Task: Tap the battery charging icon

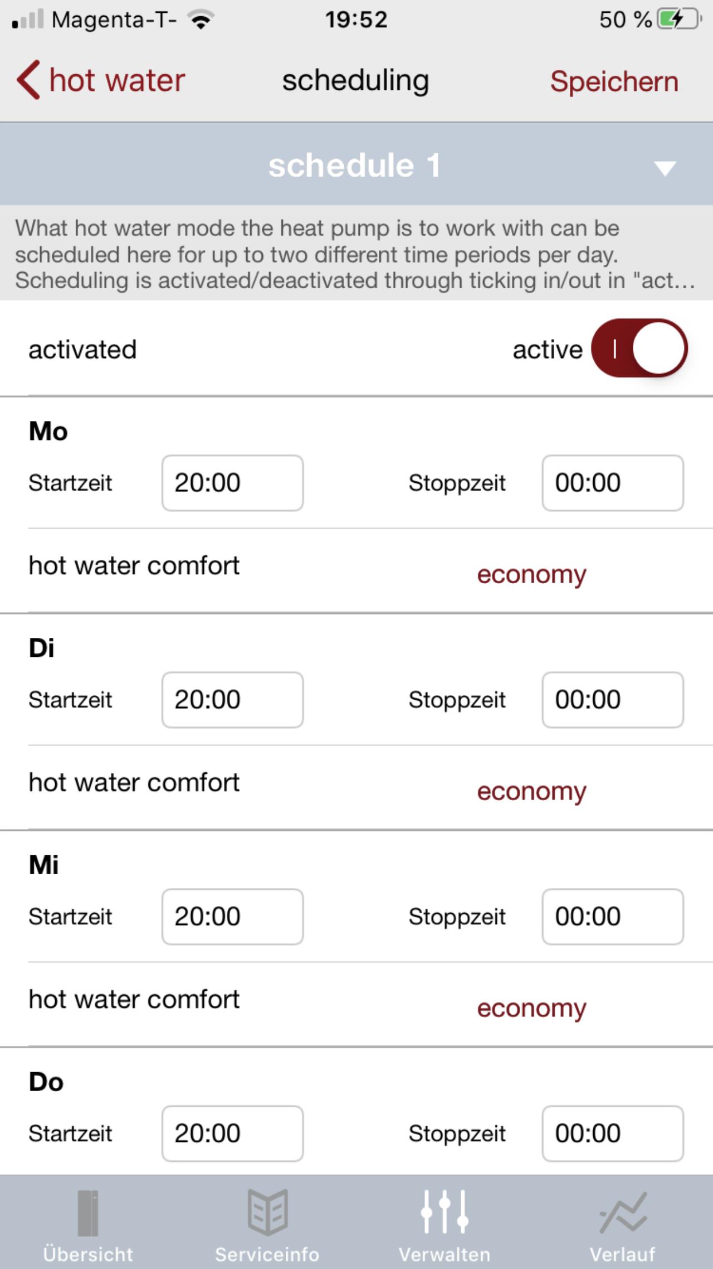Action: tap(680, 20)
